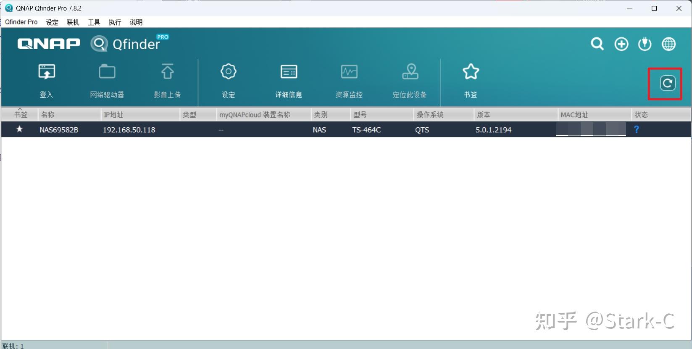Viewport: 692px width, 349px height.
Task: Refresh the device list
Action: (667, 83)
